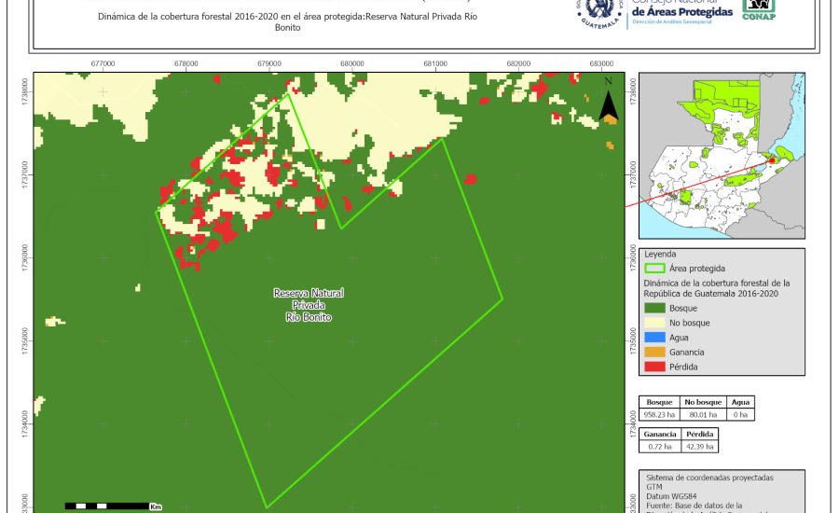Select the red Pérdida legend swatch
Image resolution: width=839 pixels, height=513 pixels.
tap(655, 367)
